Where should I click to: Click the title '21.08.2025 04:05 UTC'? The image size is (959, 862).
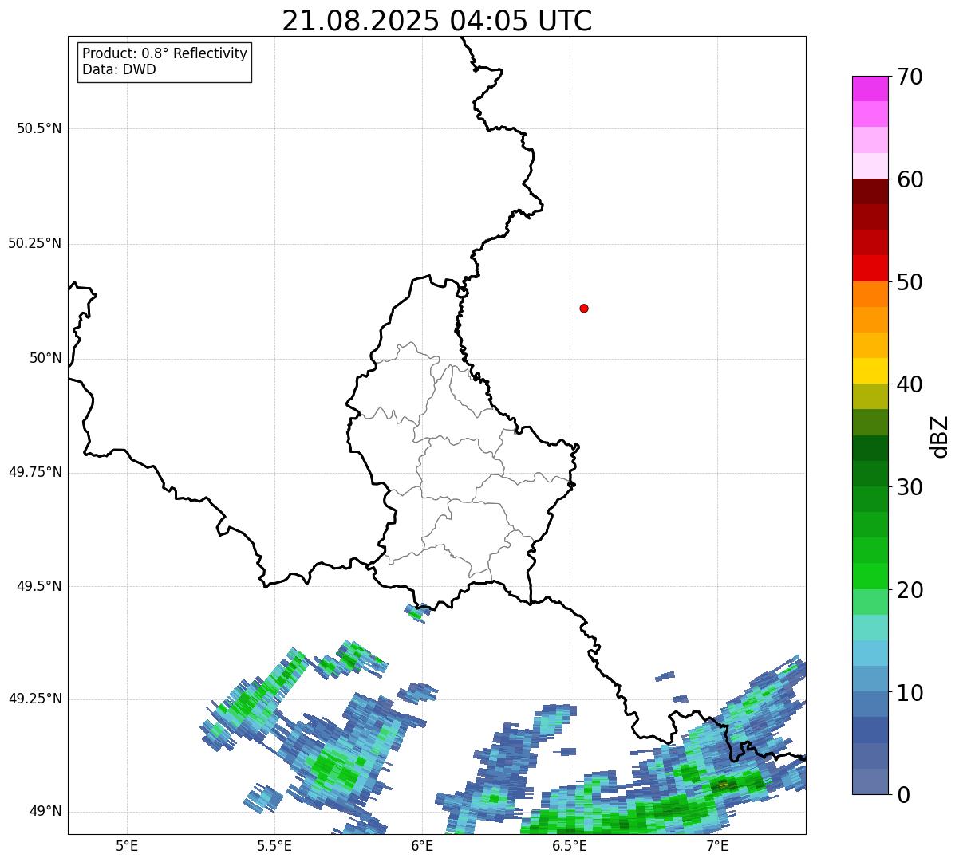(x=437, y=21)
